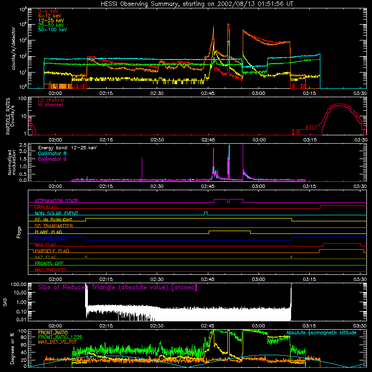372x372 pixels.
Task: Click the 100.00 tick on SAS axis
Action: coord(19,284)
